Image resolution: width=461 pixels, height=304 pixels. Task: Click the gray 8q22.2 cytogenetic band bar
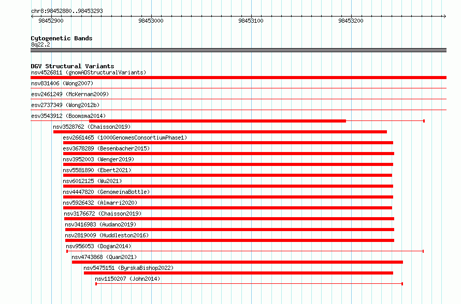click(238, 50)
